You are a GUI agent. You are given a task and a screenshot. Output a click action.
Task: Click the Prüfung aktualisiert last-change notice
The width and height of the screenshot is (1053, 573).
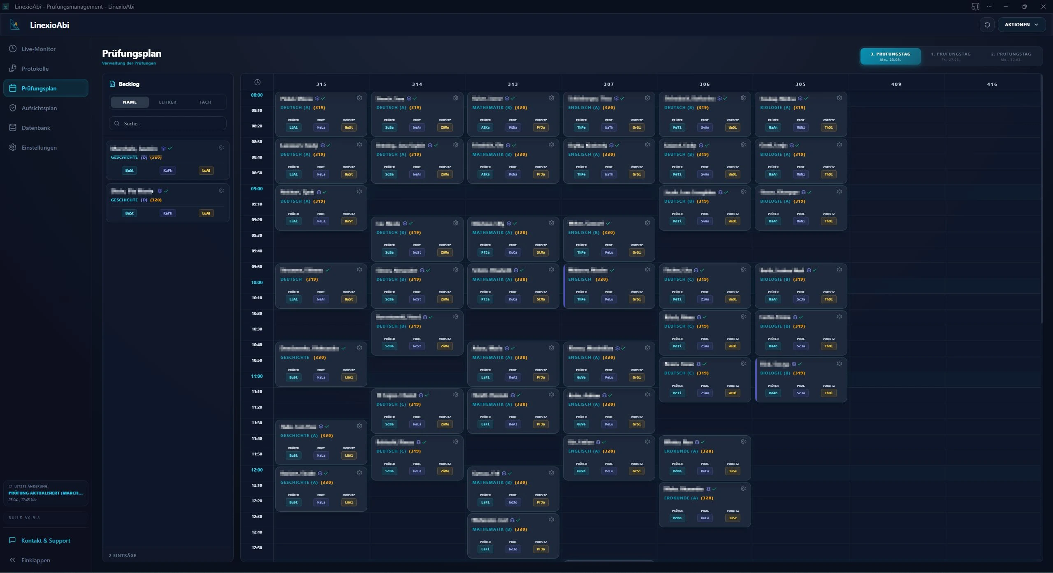[x=46, y=493]
